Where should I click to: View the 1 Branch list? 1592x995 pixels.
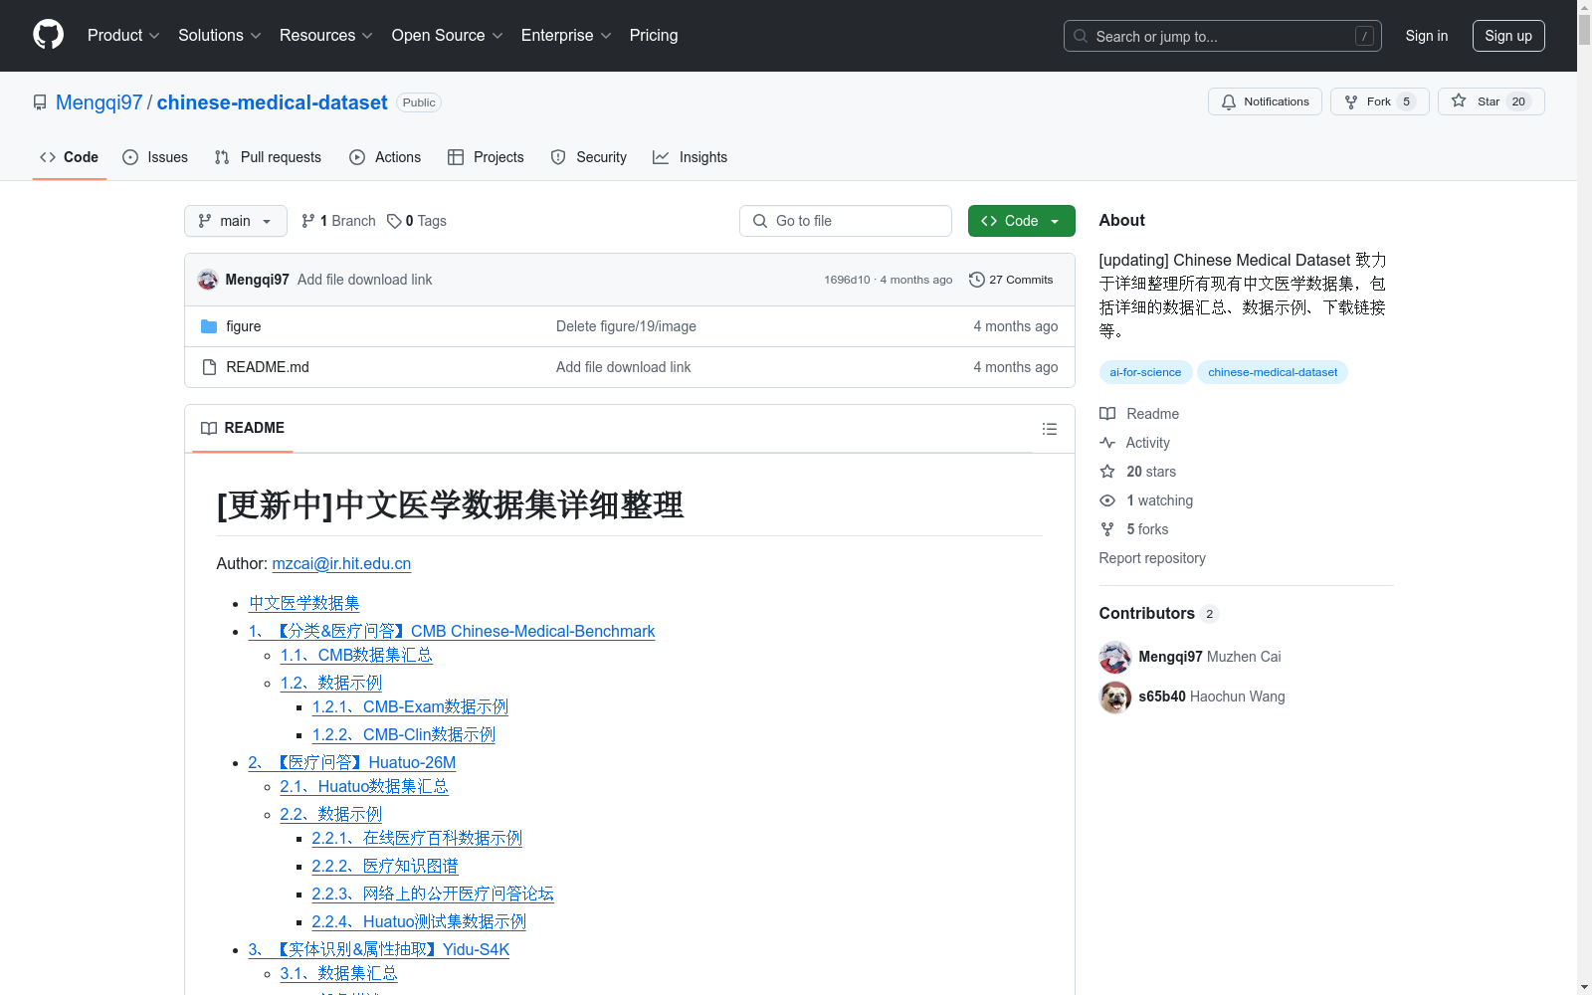[x=338, y=221]
